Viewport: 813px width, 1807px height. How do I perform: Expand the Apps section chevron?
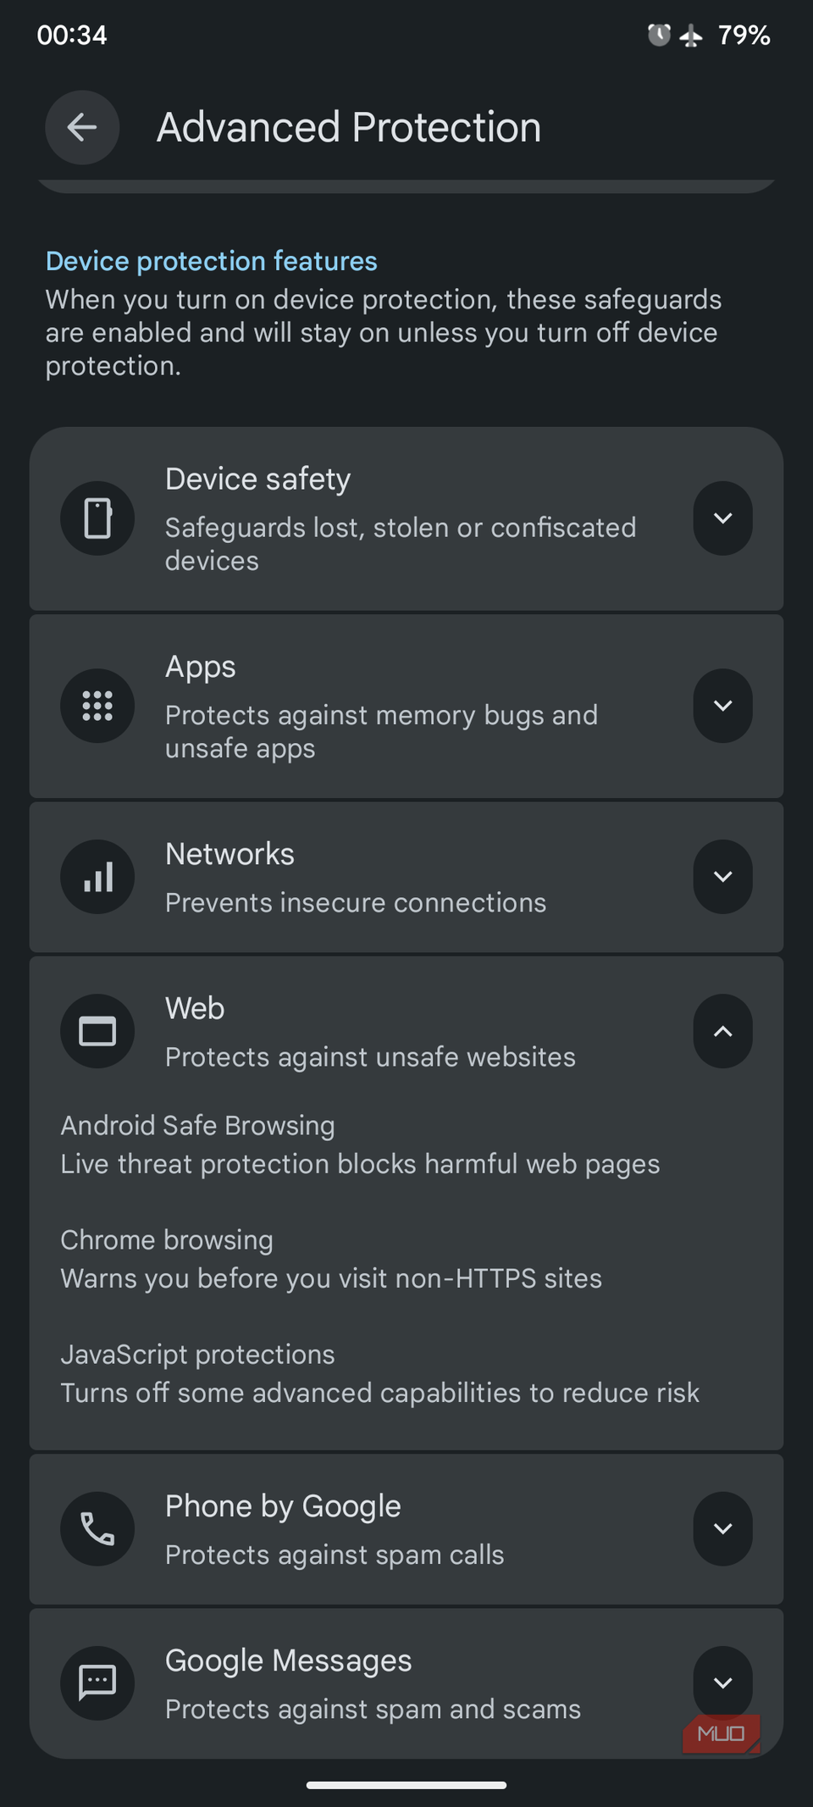(x=722, y=706)
